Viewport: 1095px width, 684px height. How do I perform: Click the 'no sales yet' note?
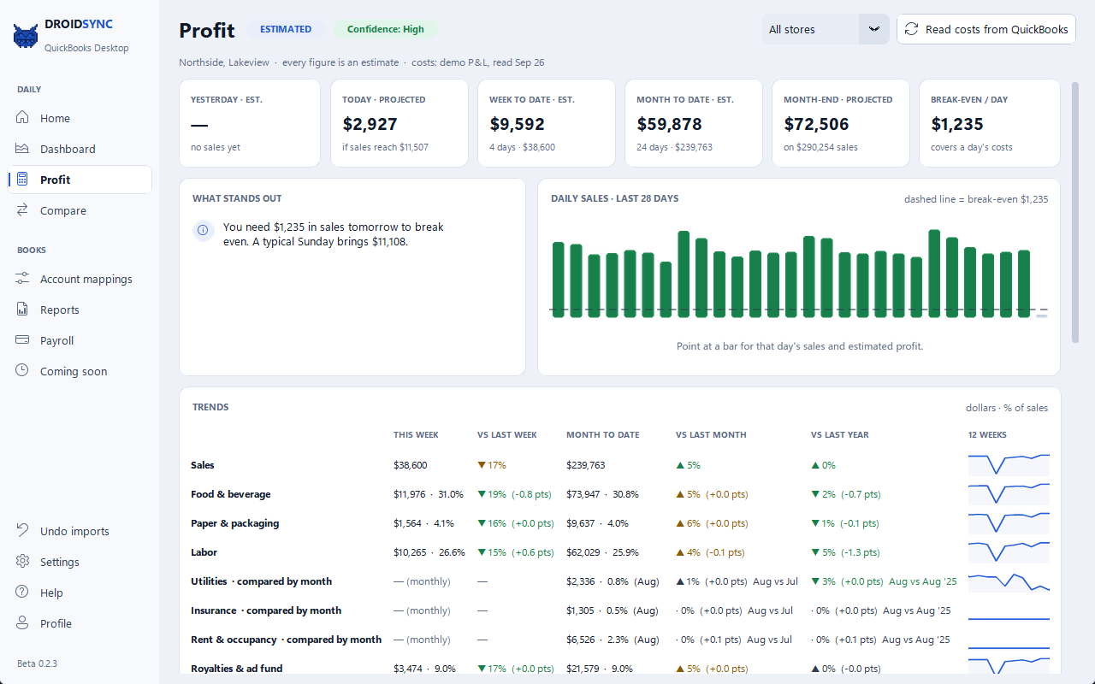point(216,147)
